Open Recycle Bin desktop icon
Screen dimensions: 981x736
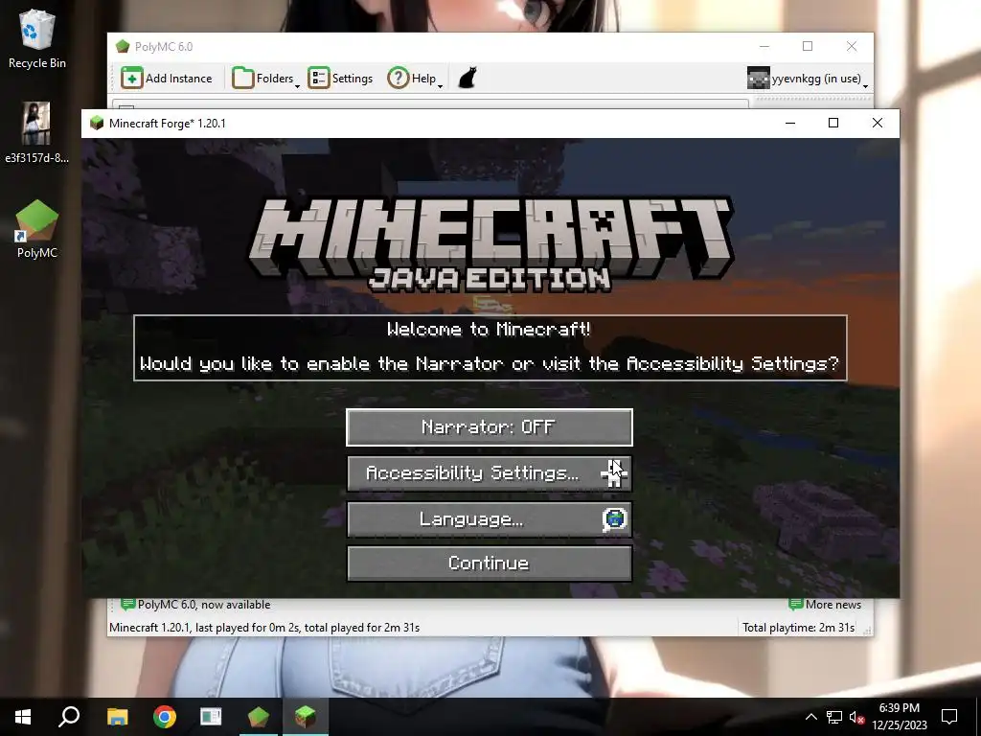[x=37, y=38]
